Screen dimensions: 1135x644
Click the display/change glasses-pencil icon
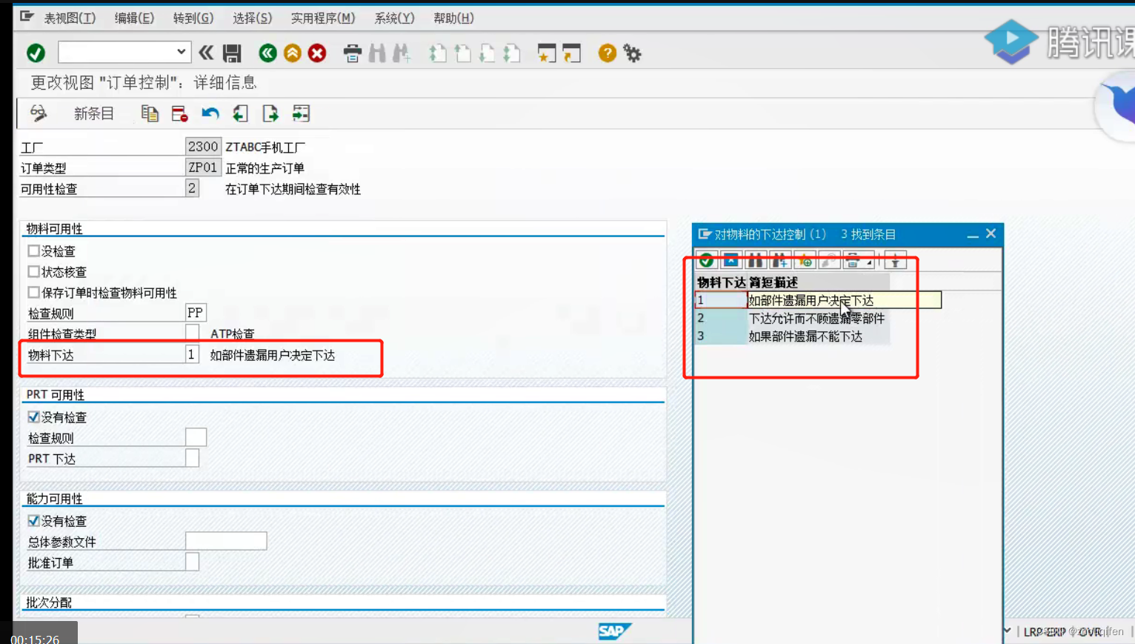pos(38,113)
